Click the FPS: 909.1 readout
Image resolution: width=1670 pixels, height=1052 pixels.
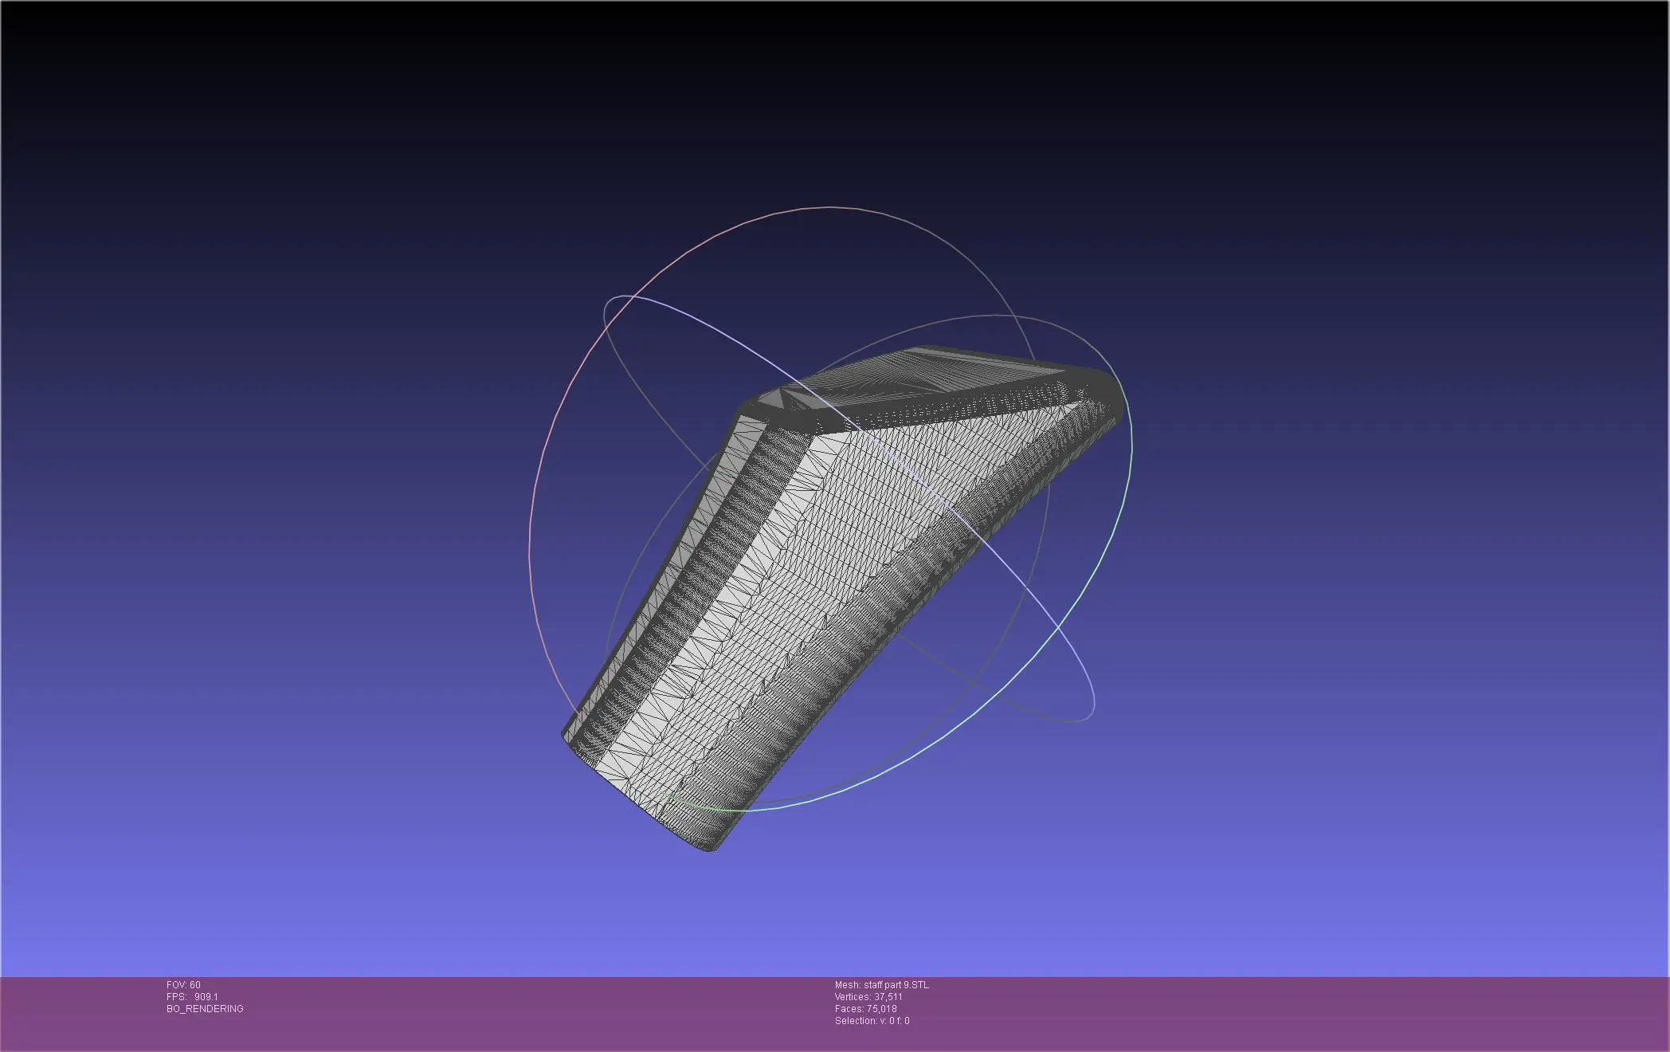coord(192,997)
